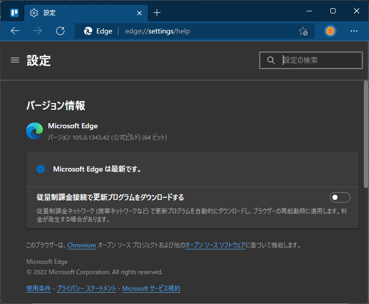
Task: Open the Chromium link
Action: 81,245
